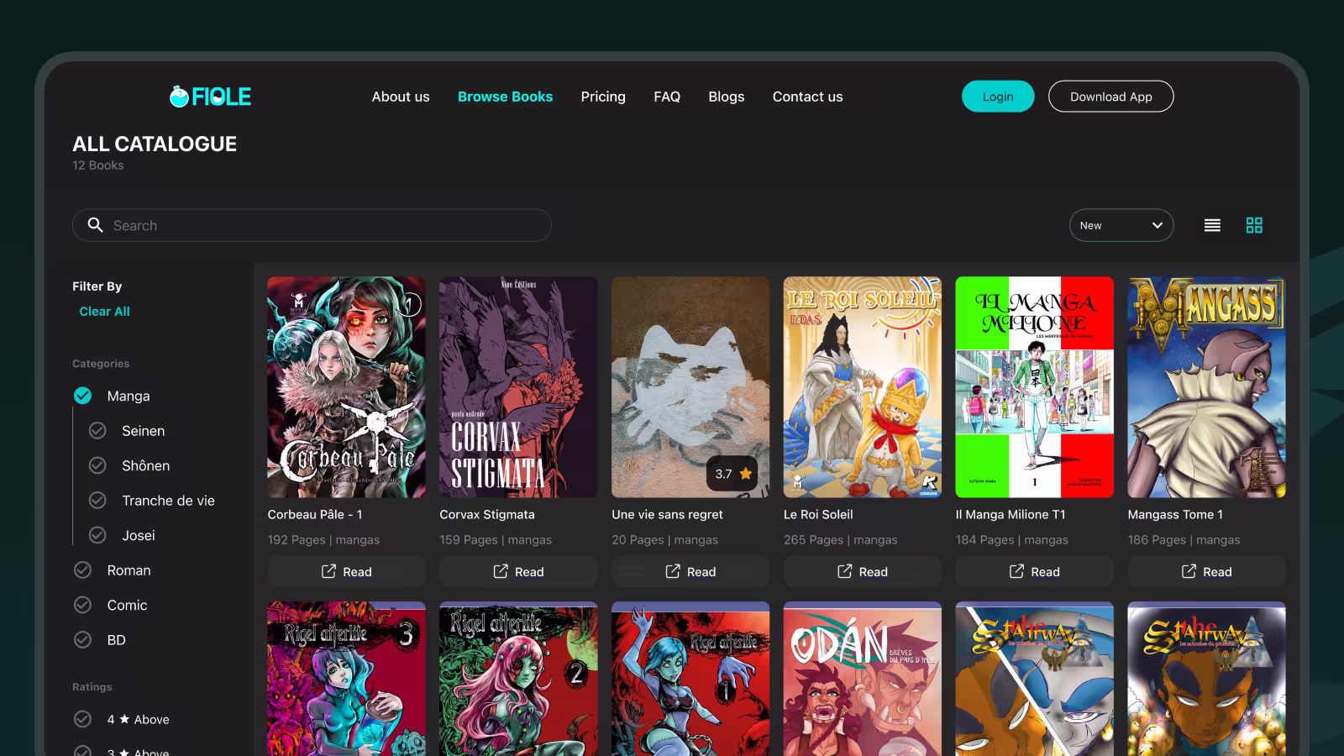Click the Fiole logo
1344x756 pixels.
pos(210,97)
